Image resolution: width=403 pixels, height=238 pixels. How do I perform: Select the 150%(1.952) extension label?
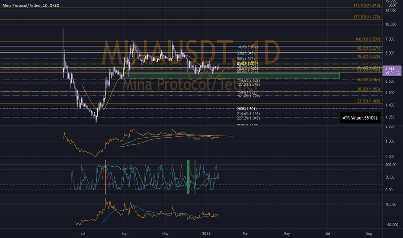coord(247,92)
